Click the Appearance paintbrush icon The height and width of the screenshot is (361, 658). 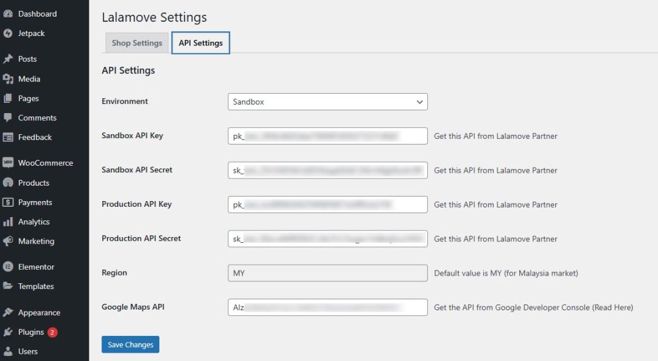click(x=8, y=312)
